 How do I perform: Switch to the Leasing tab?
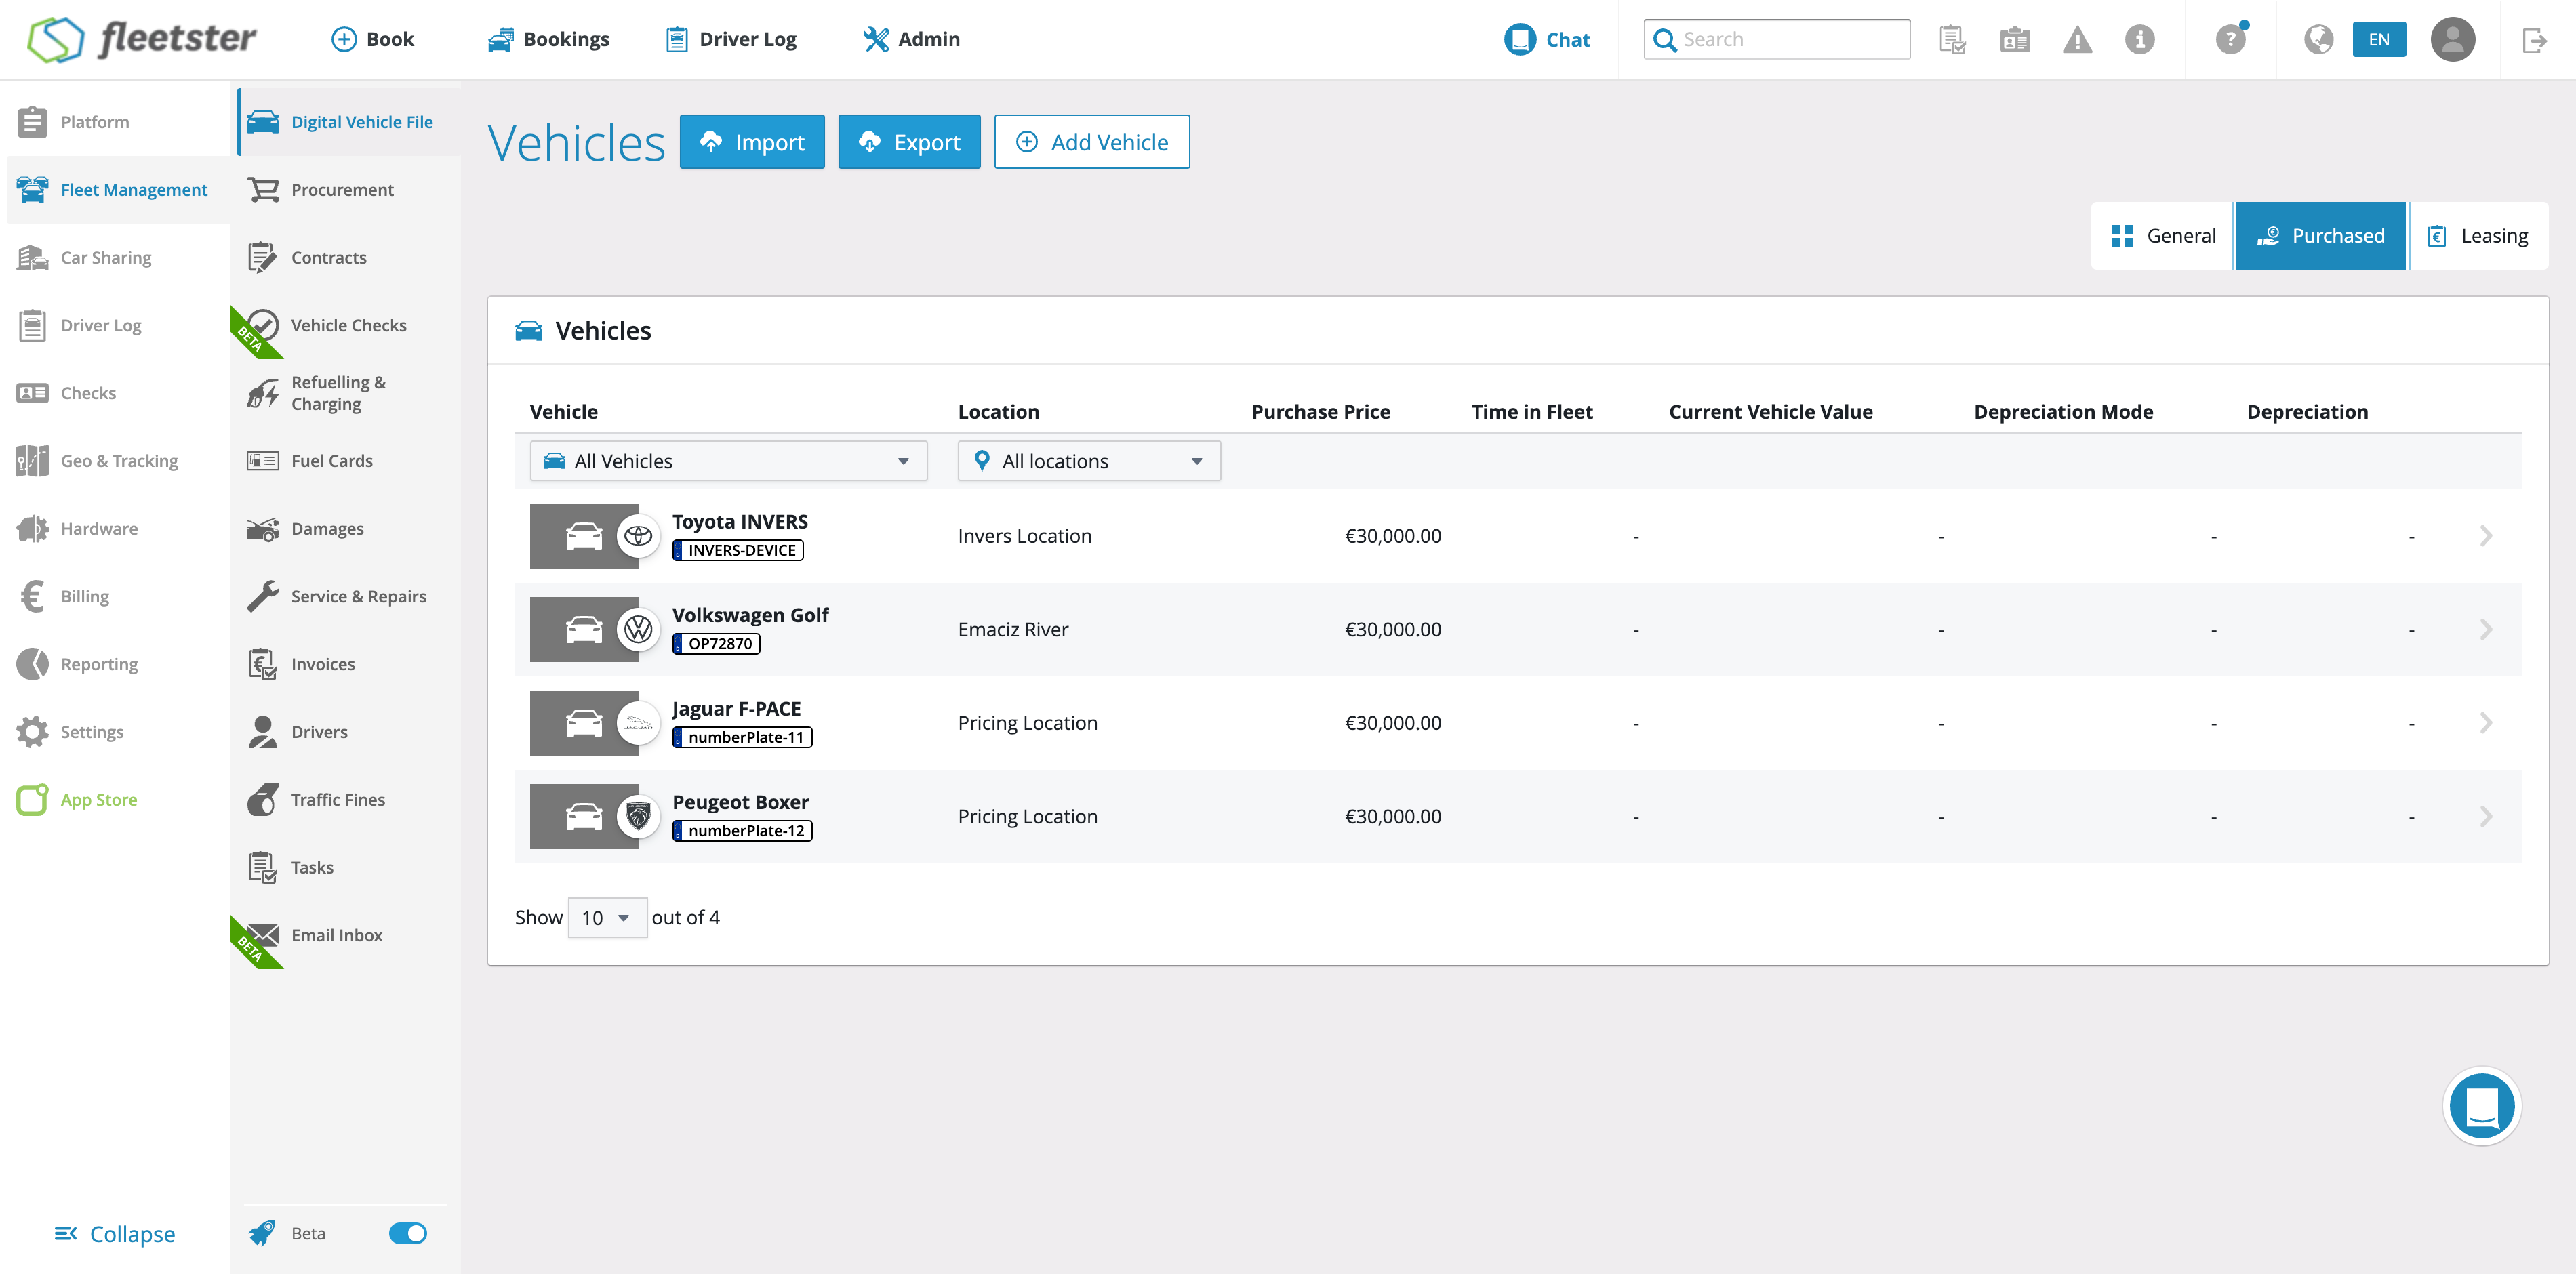[2478, 236]
